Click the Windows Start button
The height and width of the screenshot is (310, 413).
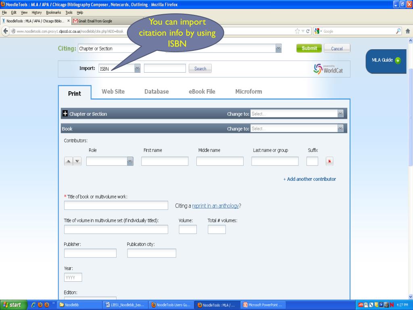(x=13, y=305)
